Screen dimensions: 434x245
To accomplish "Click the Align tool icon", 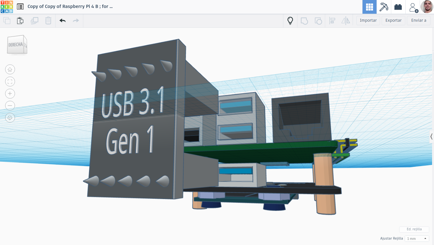I will [332, 21].
